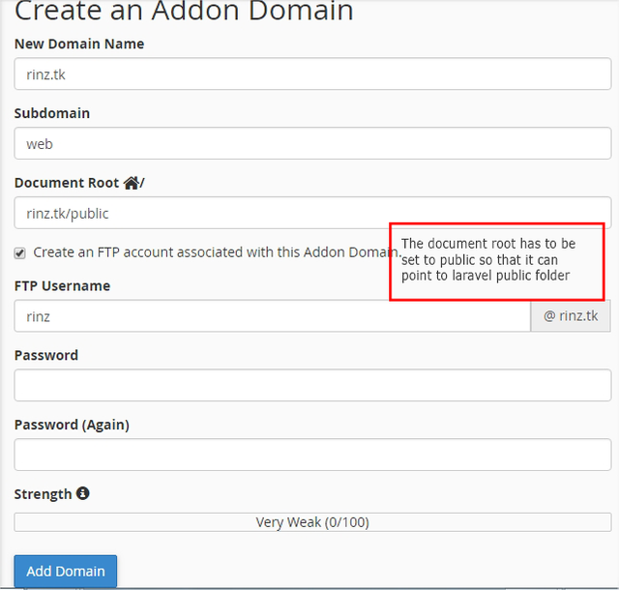Click the Create an Addon Domain heading
Viewport: 619px width, 590px height.
click(x=184, y=11)
